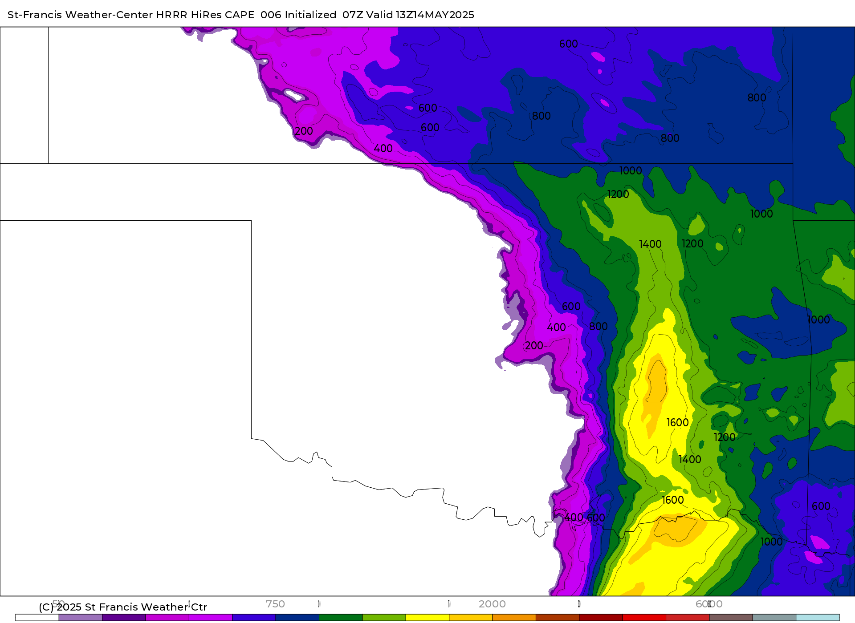Click the '600' label in bottom-right purple area
Screen dimensions: 855x623
point(821,506)
